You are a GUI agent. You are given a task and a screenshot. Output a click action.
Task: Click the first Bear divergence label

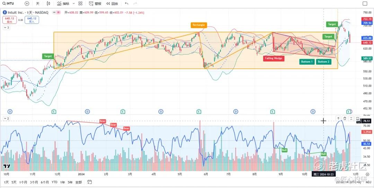coord(103,121)
